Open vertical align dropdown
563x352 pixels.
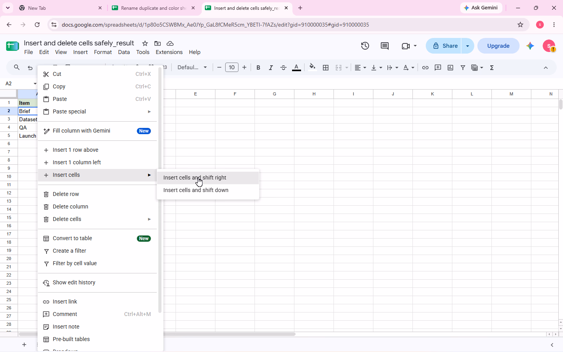pos(377,68)
